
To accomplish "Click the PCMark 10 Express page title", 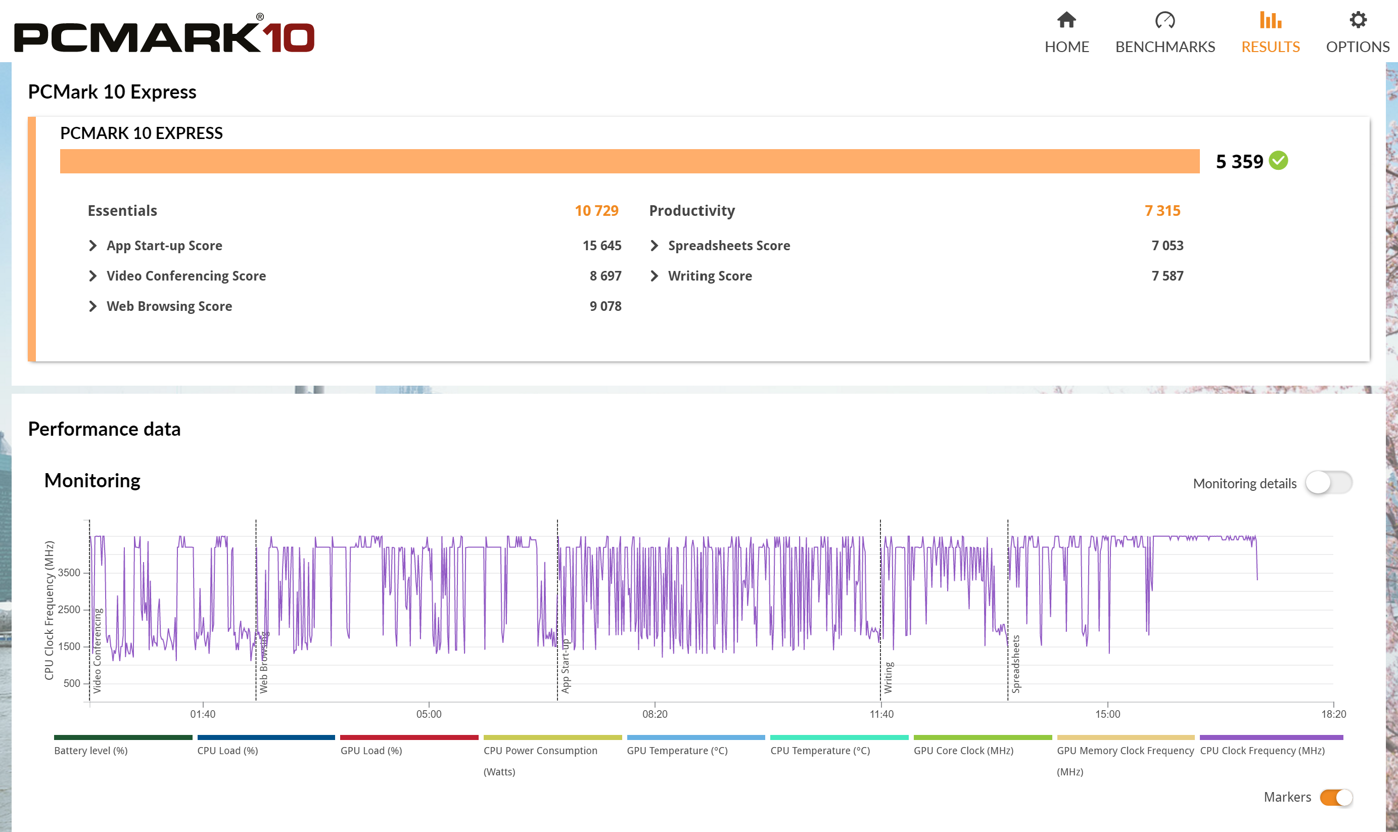I will pyautogui.click(x=112, y=92).
